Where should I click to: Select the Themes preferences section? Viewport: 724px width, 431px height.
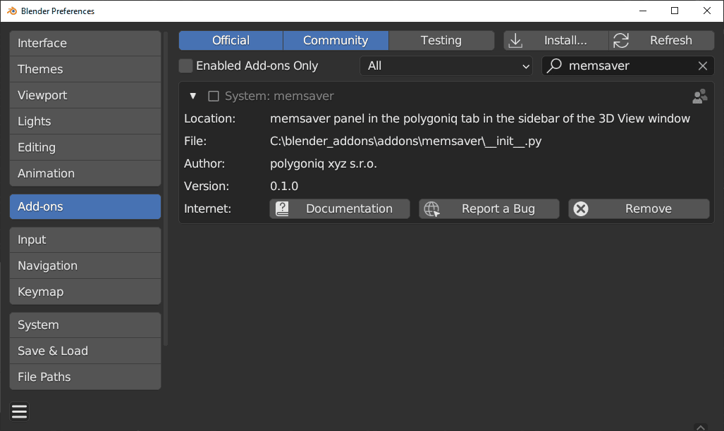click(85, 69)
